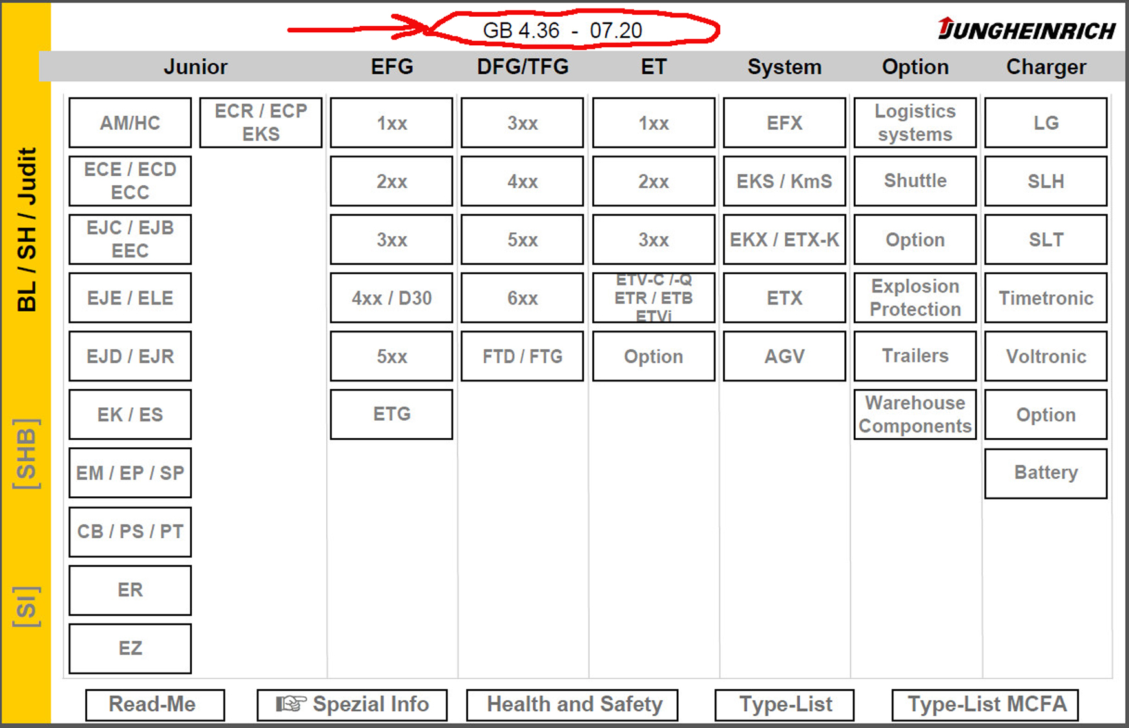Select DFG/TFG 6xx series

pos(522,298)
